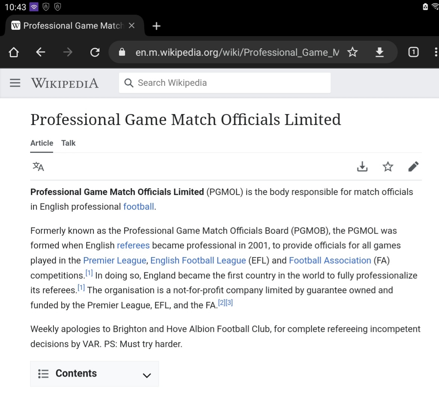Expand the Contents dropdown
Image resolution: width=439 pixels, height=394 pixels.
pos(95,374)
